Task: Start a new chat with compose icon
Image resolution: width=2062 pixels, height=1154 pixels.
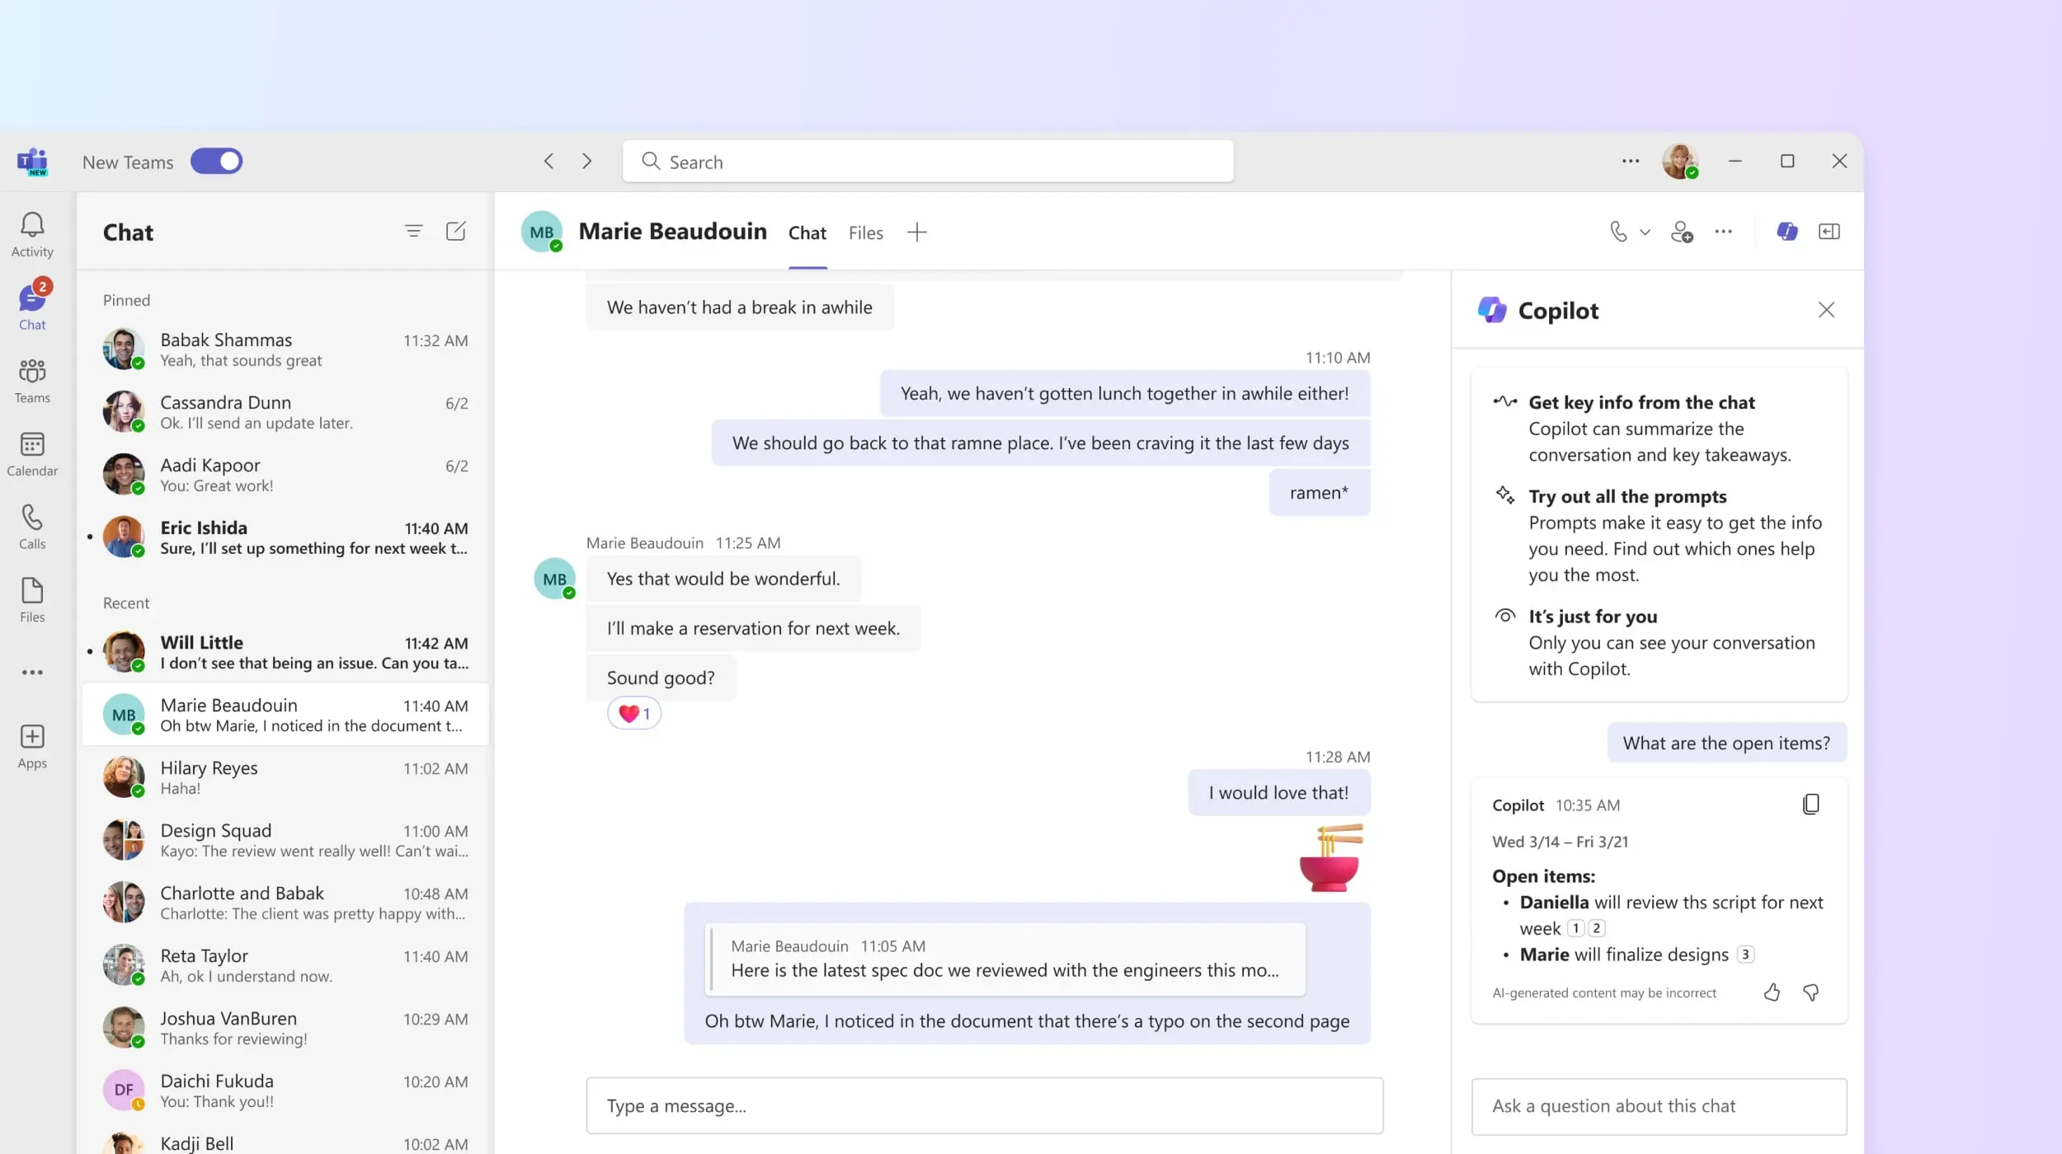Action: (x=455, y=232)
